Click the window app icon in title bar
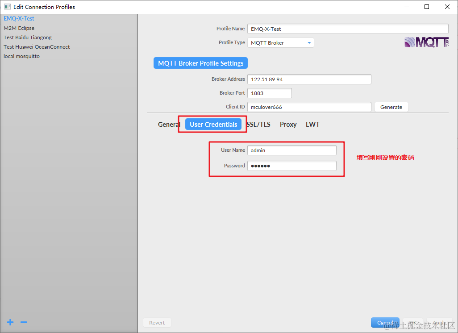This screenshot has height=333, width=458. pos(7,7)
